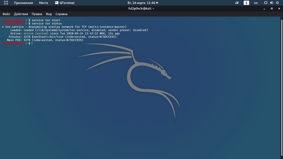Screen dimensions: 283x159
Task: Open the Файл menu
Action: click(6, 14)
